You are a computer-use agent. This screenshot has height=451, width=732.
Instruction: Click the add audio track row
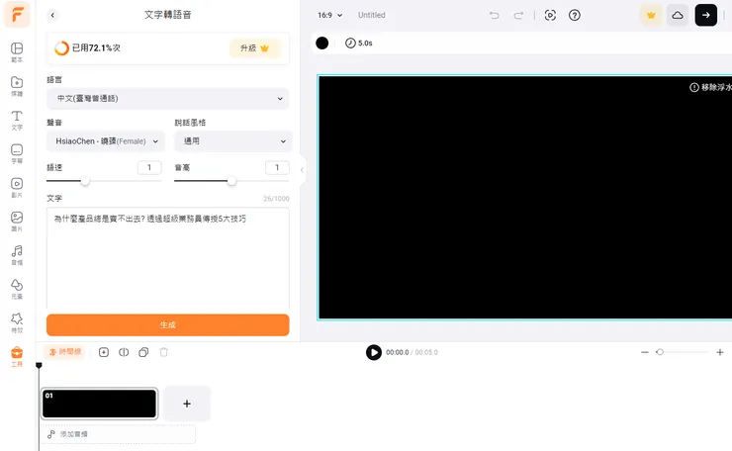tap(118, 434)
